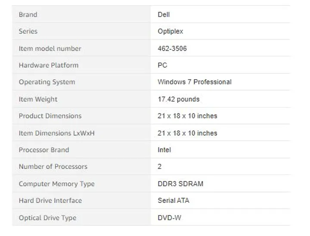Select the DDR3 SDRAM value
The width and height of the screenshot is (310, 236).
tap(180, 184)
